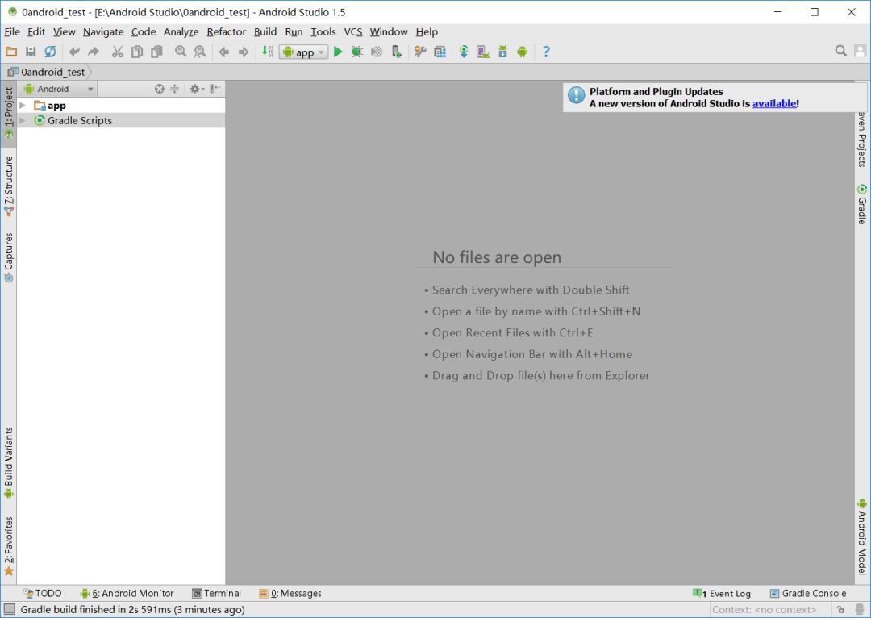Click the Hector inspector icon in status bar

pyautogui.click(x=861, y=610)
